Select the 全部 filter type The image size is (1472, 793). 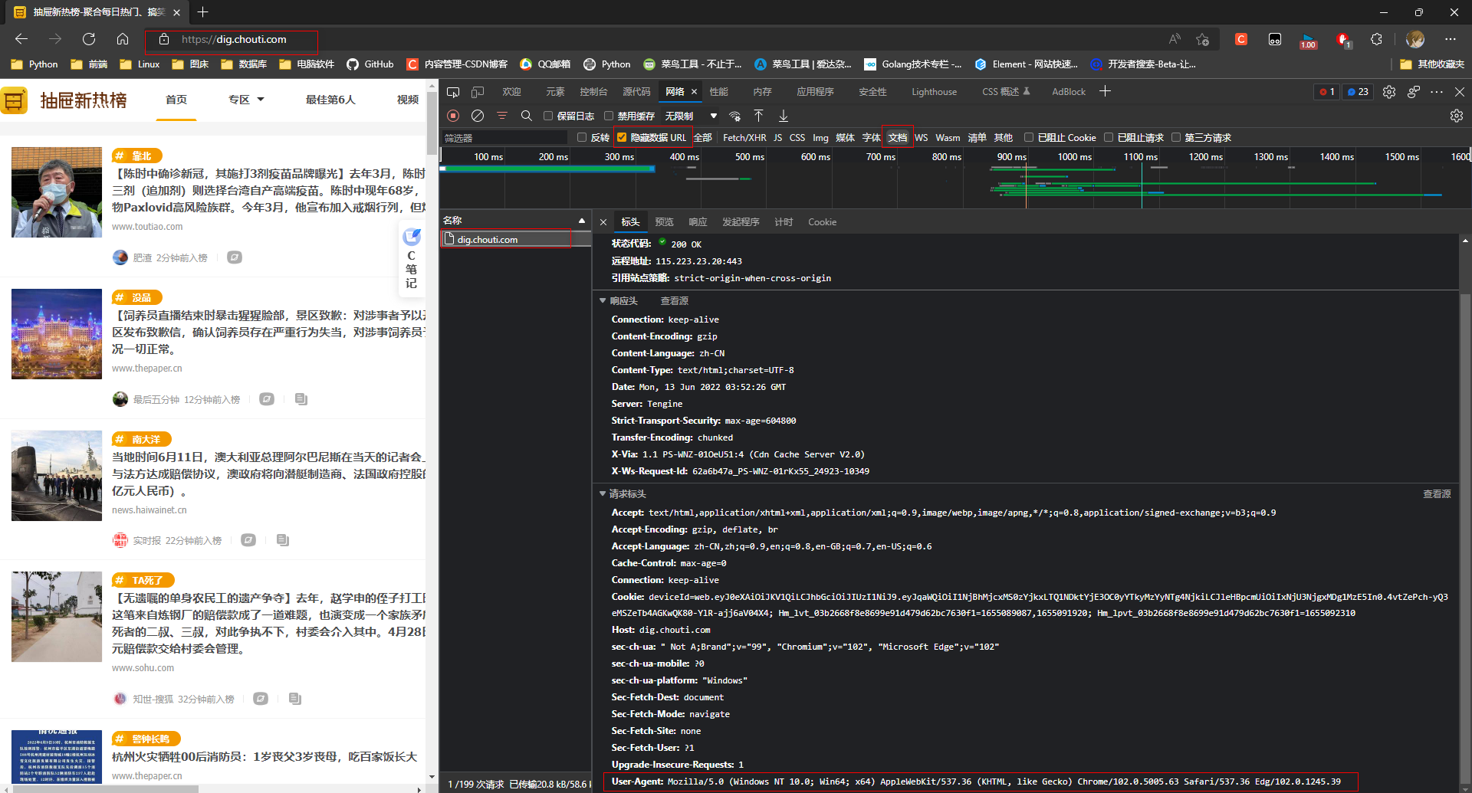click(x=702, y=138)
